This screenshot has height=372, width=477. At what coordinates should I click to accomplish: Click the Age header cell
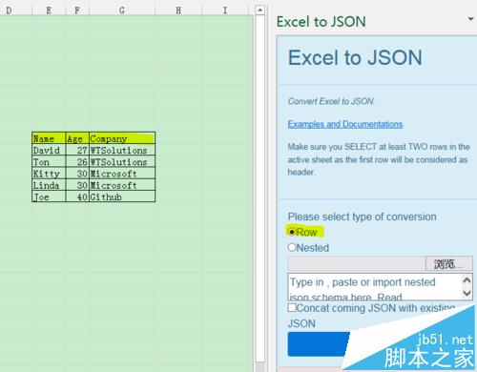tap(77, 138)
